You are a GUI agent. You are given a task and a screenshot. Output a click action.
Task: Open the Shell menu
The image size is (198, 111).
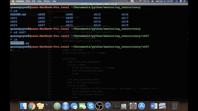[28, 1]
